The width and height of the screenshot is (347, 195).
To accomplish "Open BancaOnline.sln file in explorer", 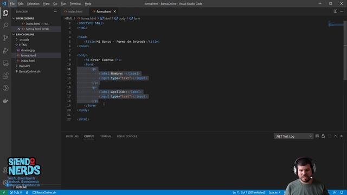I will [36, 71].
